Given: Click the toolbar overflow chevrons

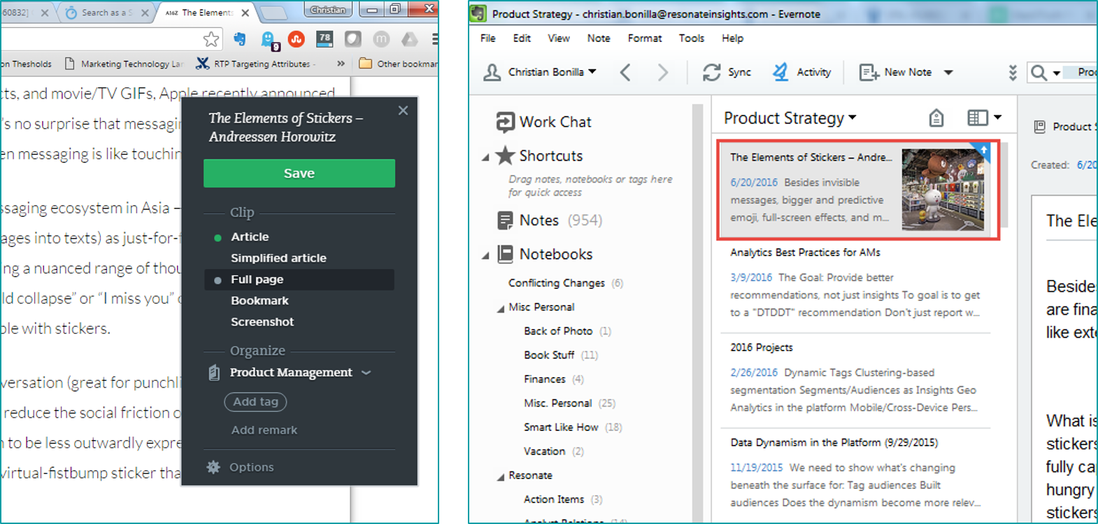Looking at the screenshot, I should pos(1012,72).
